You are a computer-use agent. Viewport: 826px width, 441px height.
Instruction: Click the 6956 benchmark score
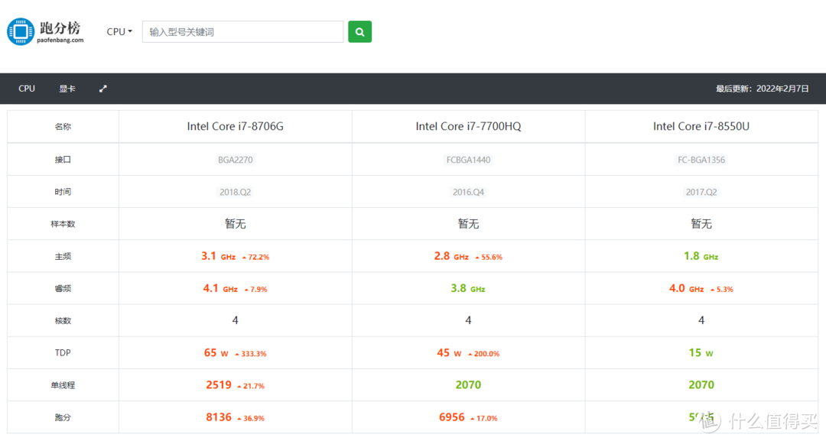tap(452, 417)
